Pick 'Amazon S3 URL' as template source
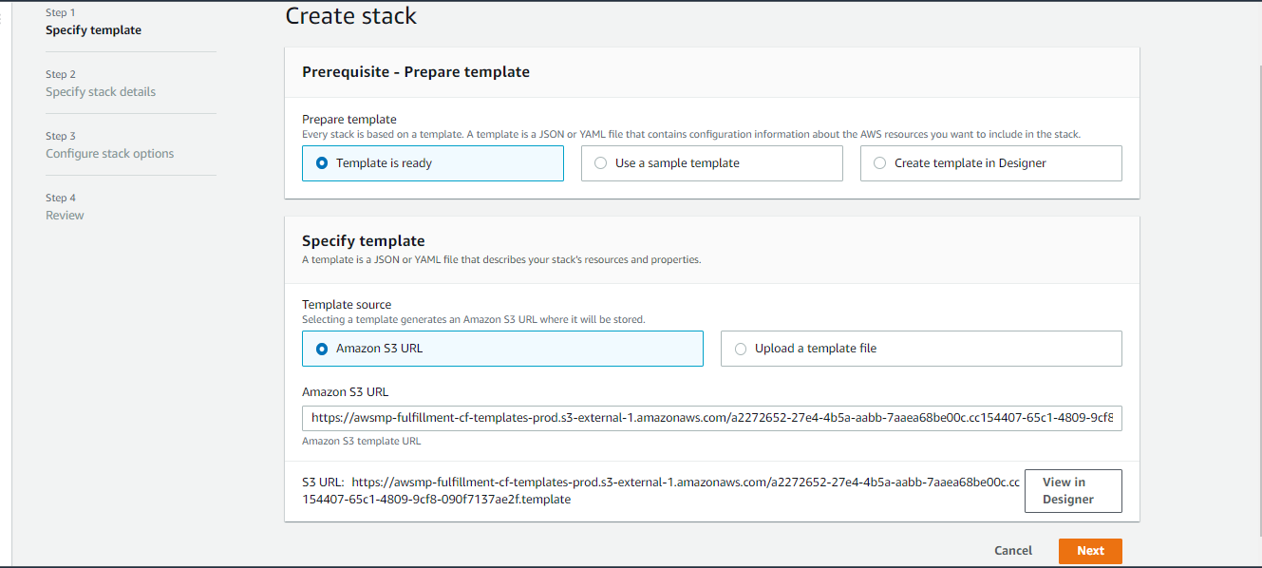The height and width of the screenshot is (568, 1262). click(x=322, y=349)
